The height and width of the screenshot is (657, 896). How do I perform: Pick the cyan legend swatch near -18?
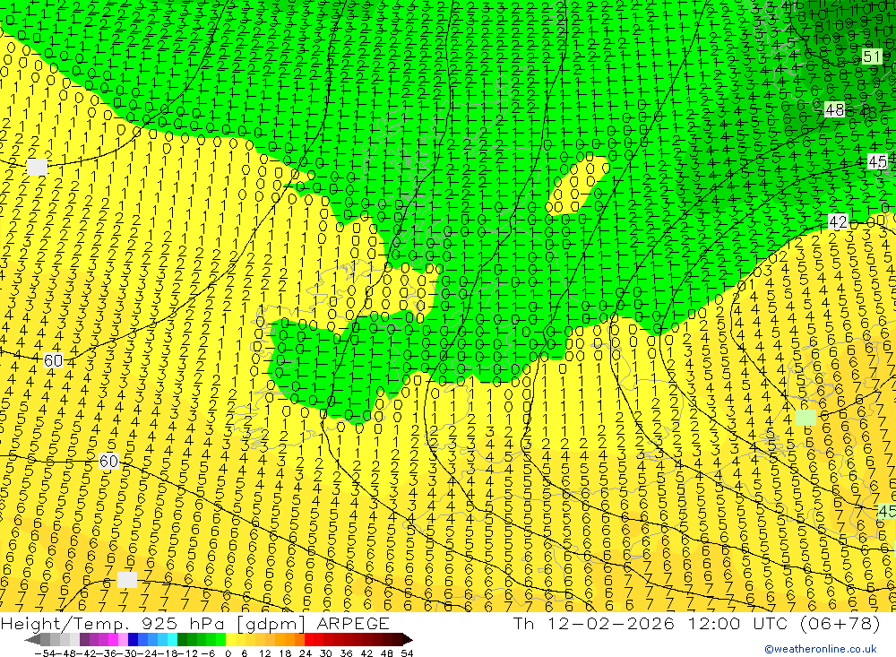[172, 639]
